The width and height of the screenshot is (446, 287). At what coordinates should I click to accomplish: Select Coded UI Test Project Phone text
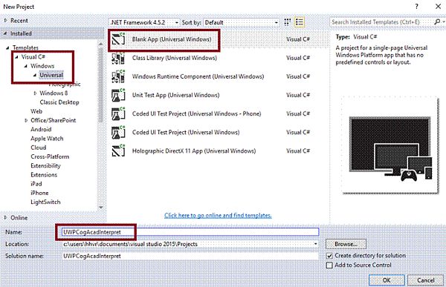pos(196,113)
